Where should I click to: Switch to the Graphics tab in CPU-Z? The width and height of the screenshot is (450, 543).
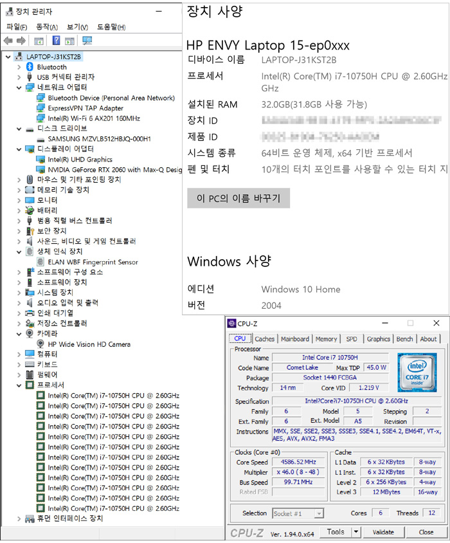click(x=379, y=339)
